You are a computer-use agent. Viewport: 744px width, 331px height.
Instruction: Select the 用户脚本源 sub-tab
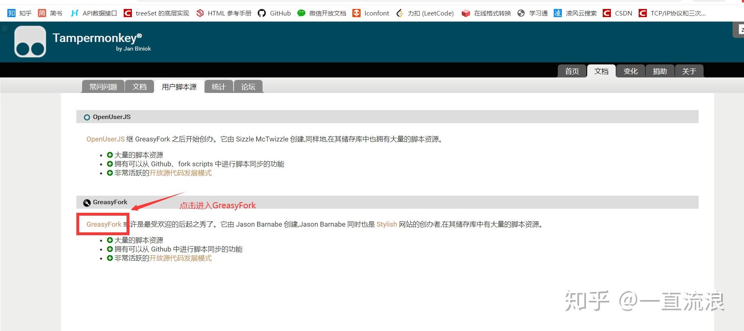(179, 86)
